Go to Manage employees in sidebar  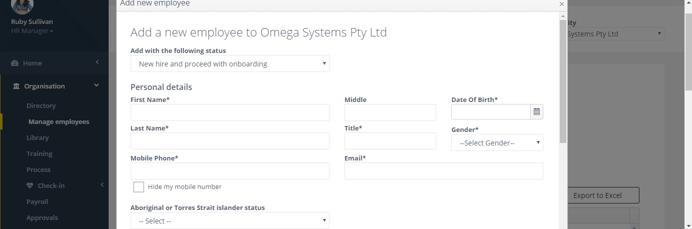[59, 122]
